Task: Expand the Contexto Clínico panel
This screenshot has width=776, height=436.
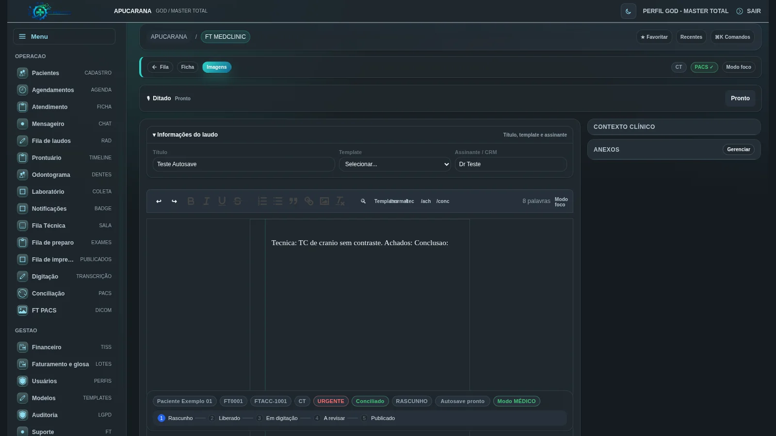Action: point(674,127)
